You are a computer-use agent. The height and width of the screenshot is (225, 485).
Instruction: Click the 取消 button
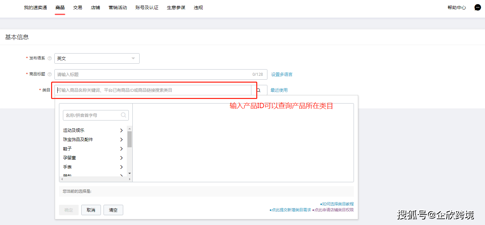click(x=91, y=210)
